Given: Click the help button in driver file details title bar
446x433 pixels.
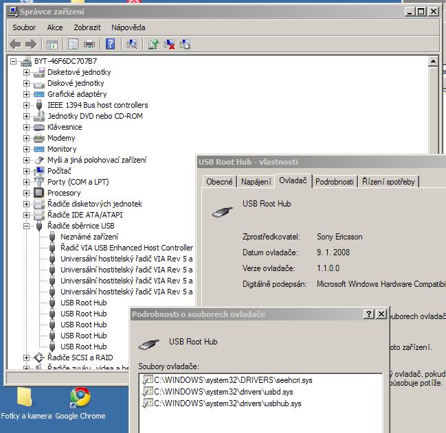Looking at the screenshot, I should 369,314.
